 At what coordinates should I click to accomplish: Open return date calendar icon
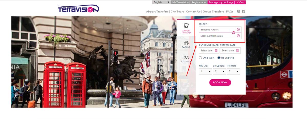tap(237, 50)
